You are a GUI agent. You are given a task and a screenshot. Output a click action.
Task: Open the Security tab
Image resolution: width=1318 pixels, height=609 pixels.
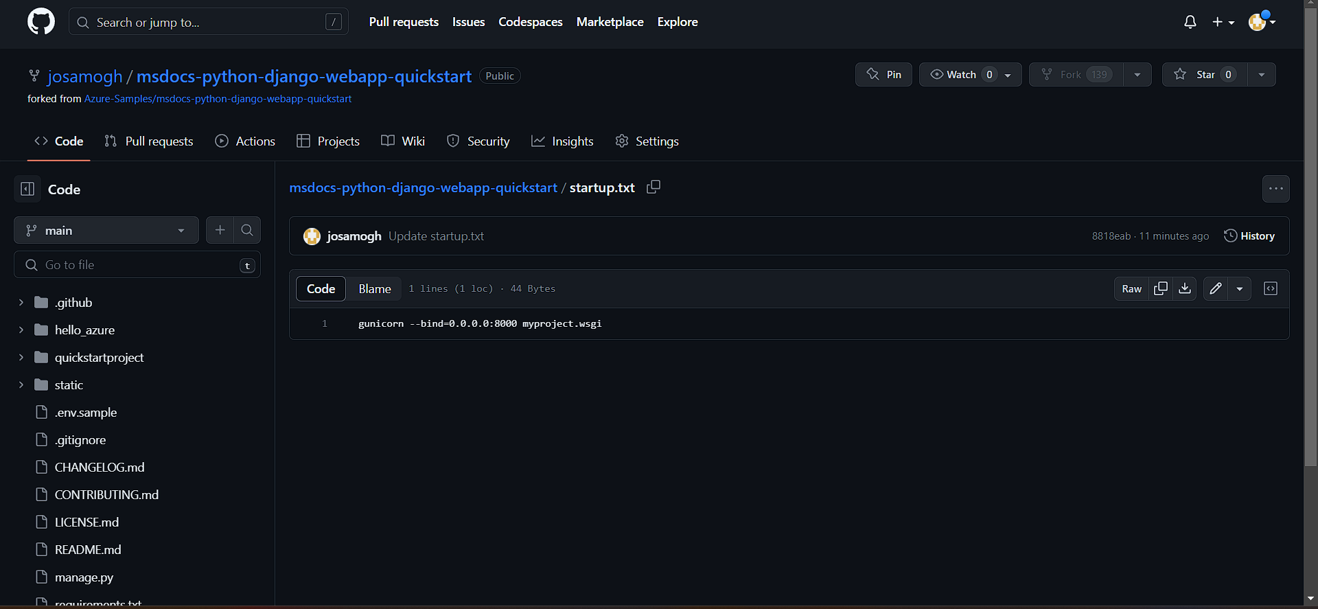[478, 141]
